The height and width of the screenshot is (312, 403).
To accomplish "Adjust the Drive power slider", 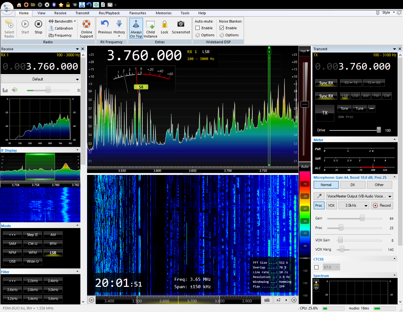I will point(379,130).
